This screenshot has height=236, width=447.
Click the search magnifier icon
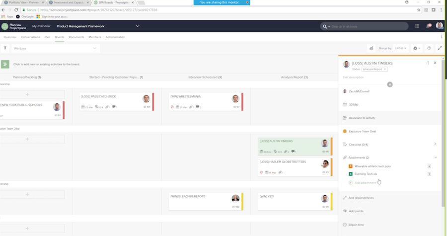pyautogui.click(x=325, y=26)
